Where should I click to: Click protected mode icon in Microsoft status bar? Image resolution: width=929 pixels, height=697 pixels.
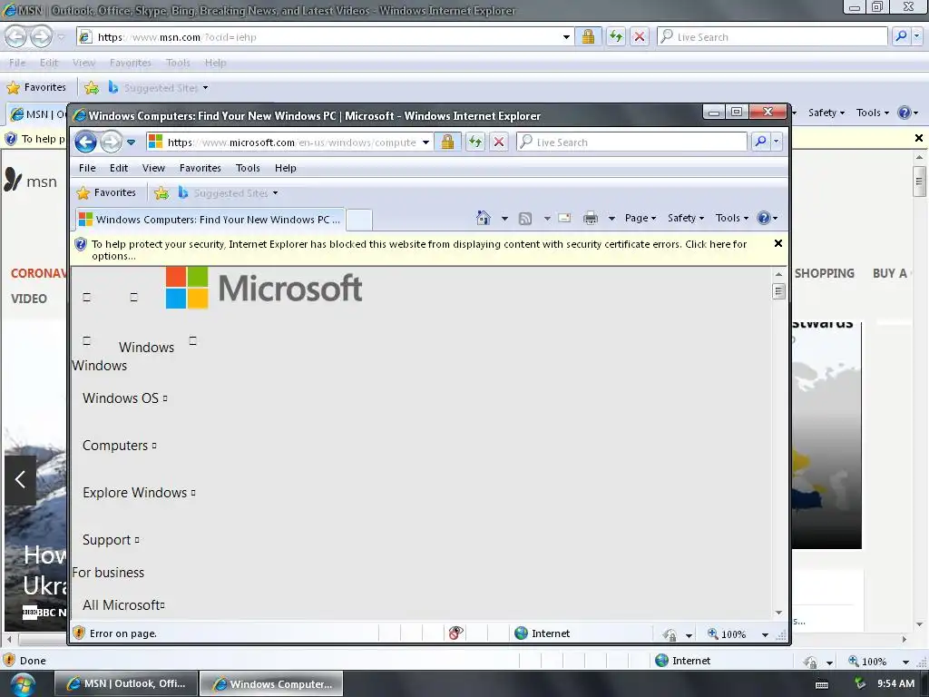pyautogui.click(x=670, y=634)
